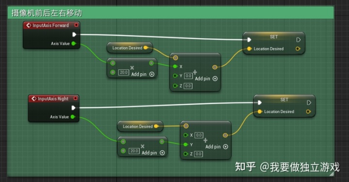Click output pin of Location Desired getter in Forward chain
The image size is (349, 182).
pyautogui.click(x=146, y=48)
